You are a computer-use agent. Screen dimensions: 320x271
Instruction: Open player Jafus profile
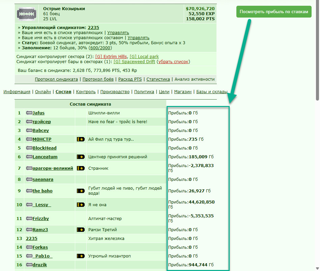pos(38,113)
